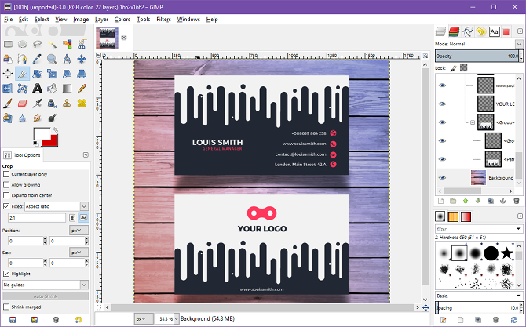Screen dimensions: 526x327
Task: Enable Expand from center checkbox
Action: [x=6, y=195]
